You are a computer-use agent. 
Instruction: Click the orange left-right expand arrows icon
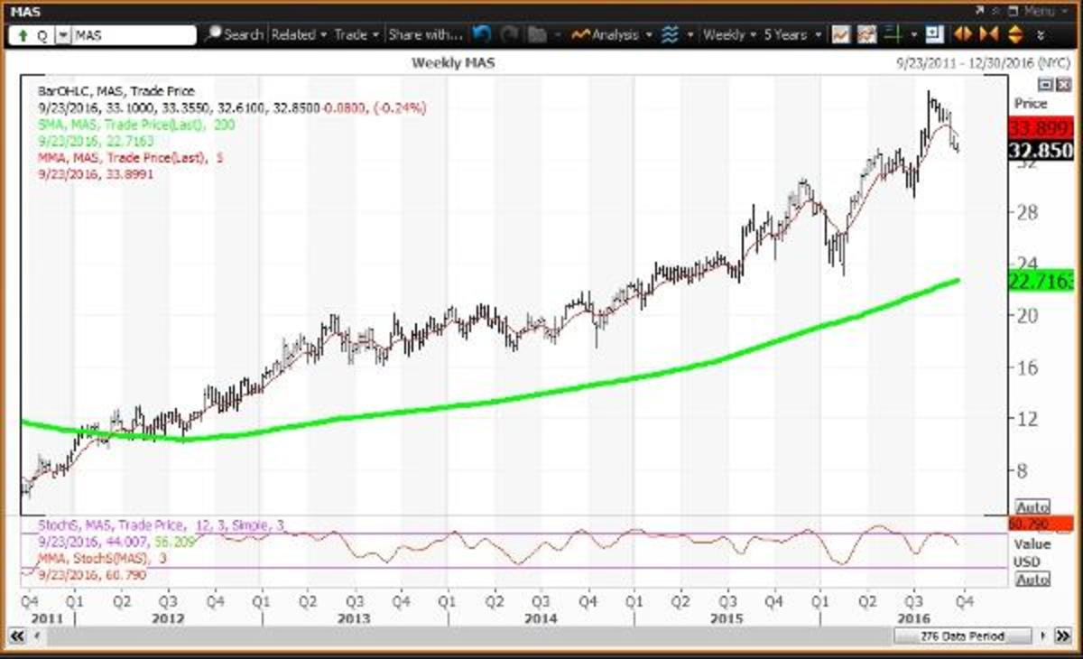pos(962,35)
